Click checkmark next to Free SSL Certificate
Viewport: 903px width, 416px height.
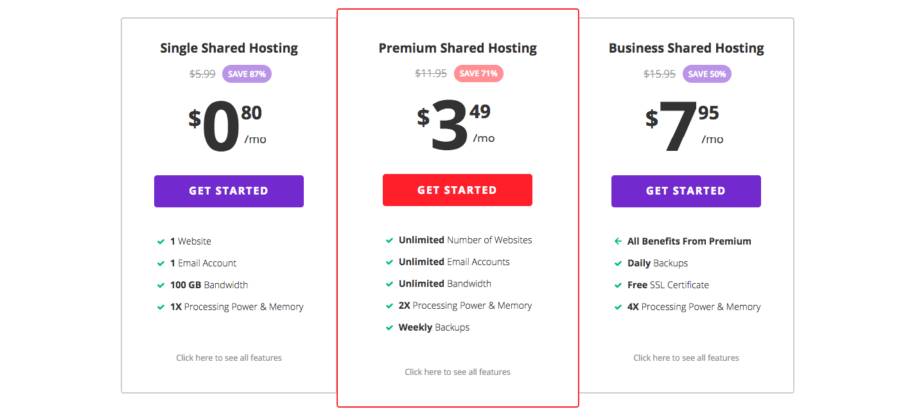coord(618,286)
